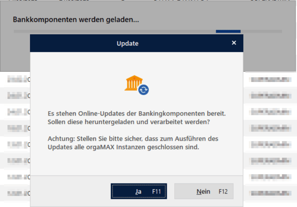Click the bottom blurred row left of dialog

tap(19, 193)
